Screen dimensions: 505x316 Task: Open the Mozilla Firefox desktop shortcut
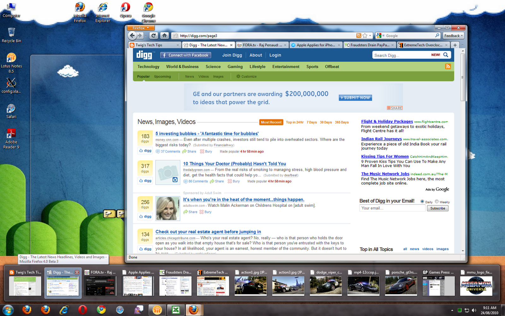pos(80,12)
